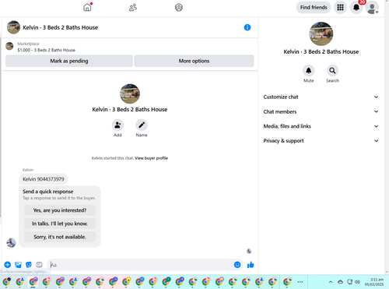389x289 pixels.
Task: Show hidden system tray icons chevron
Action: pos(331,282)
